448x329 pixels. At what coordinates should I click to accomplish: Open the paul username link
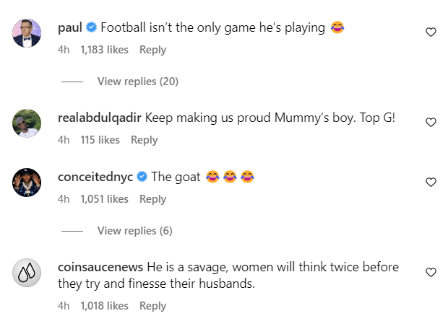pos(69,28)
